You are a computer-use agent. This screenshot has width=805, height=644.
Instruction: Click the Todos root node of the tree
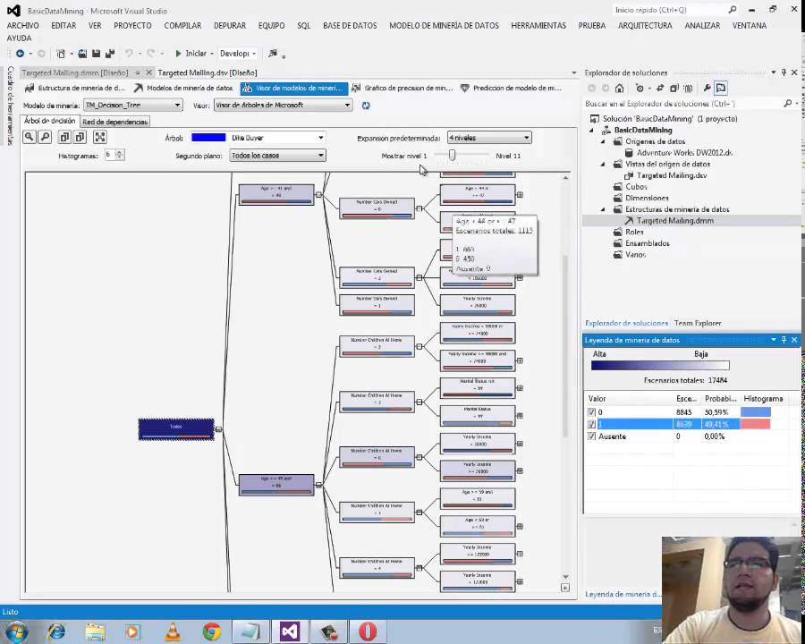click(176, 429)
